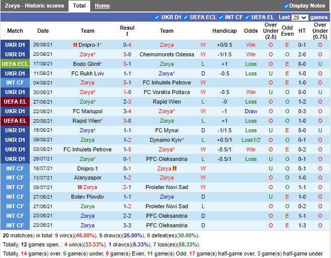The image size is (331, 258).
Task: Click the red card icon next to Zorya on 18/07/21
Action: (x=175, y=168)
